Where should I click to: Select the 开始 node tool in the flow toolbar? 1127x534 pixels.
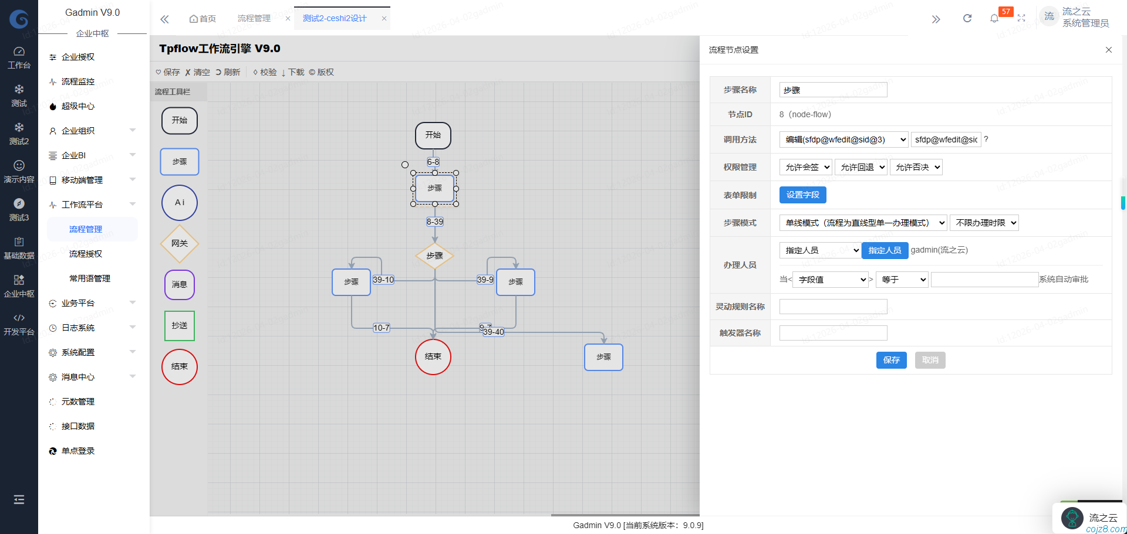tap(179, 121)
